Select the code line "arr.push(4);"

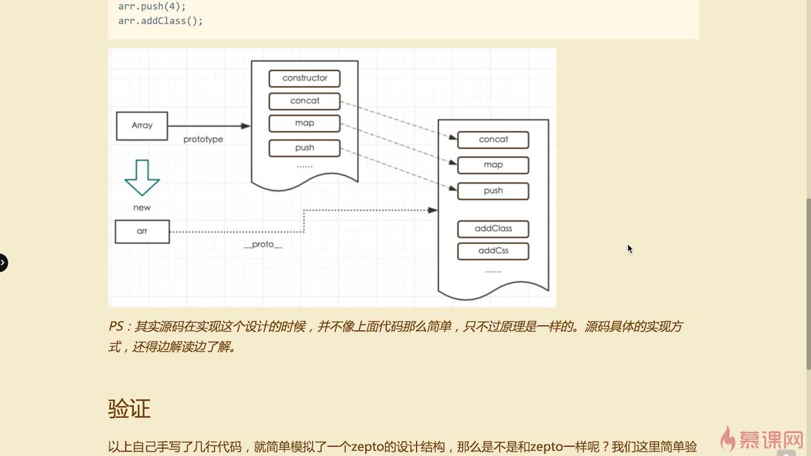[x=152, y=7]
